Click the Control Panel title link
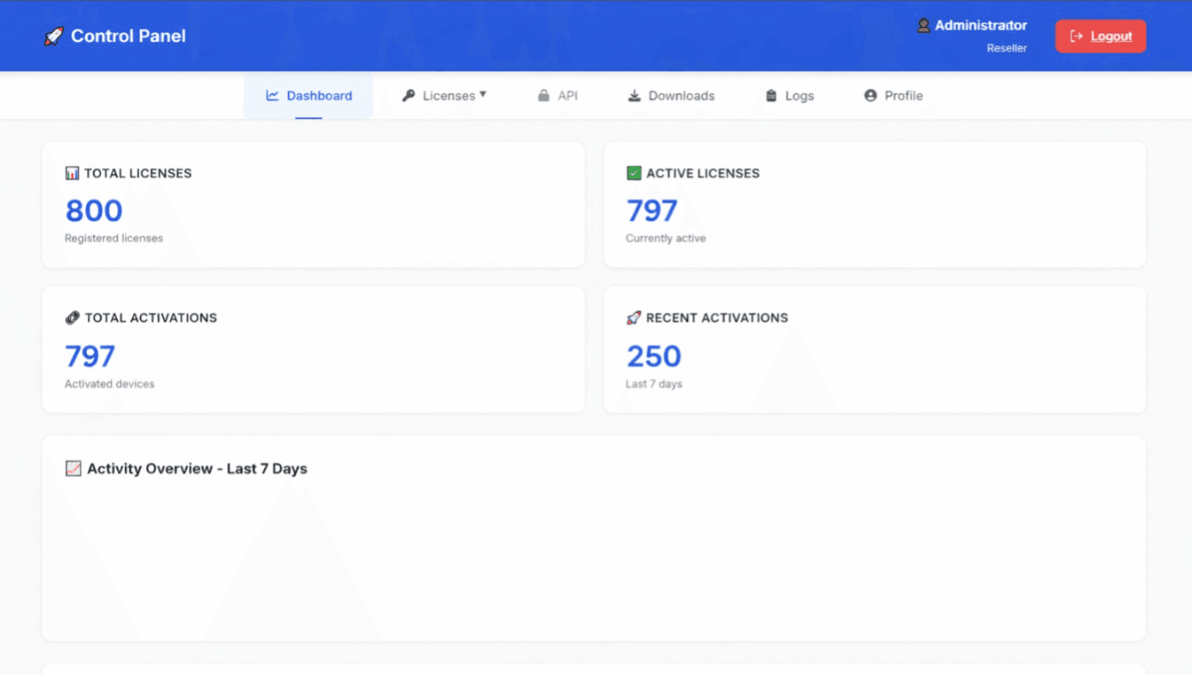This screenshot has height=675, width=1192. (128, 36)
